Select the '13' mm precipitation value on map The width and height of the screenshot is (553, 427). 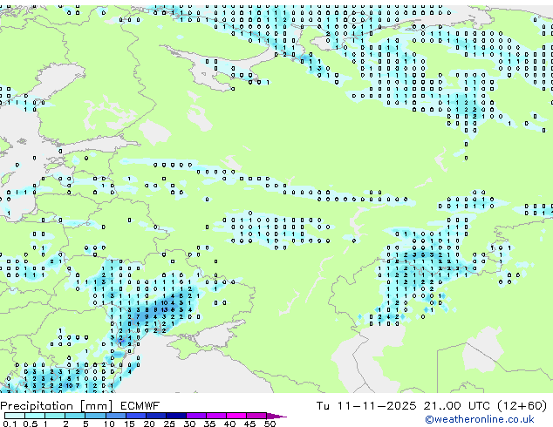coord(164,309)
